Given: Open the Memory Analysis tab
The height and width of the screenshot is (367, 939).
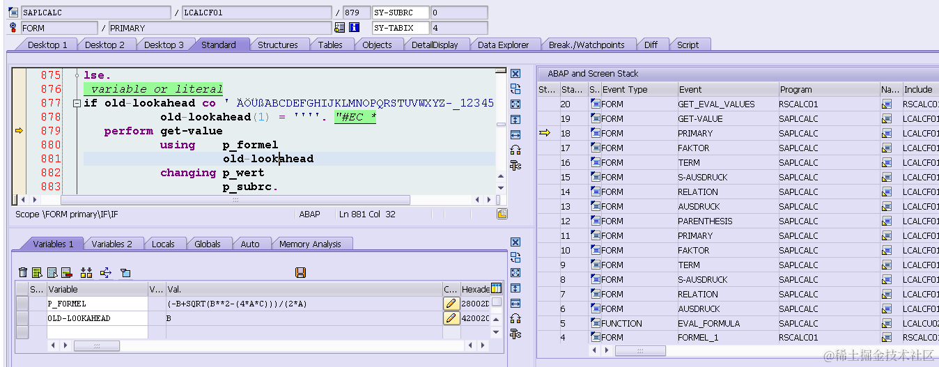Looking at the screenshot, I should click(310, 244).
